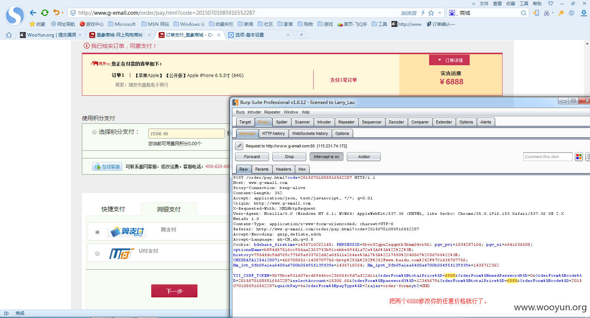Click the Forward button in Burp
590x318 pixels.
[252, 157]
